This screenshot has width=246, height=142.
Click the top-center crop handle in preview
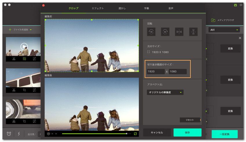pyautogui.click(x=92, y=20)
